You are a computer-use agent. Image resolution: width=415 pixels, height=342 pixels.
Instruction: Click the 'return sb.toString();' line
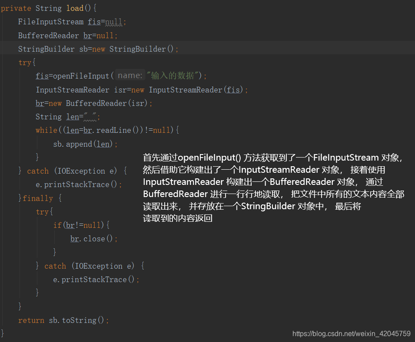pyautogui.click(x=63, y=320)
